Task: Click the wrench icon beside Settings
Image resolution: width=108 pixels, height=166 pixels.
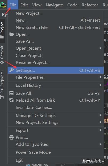Action: tap(11, 70)
